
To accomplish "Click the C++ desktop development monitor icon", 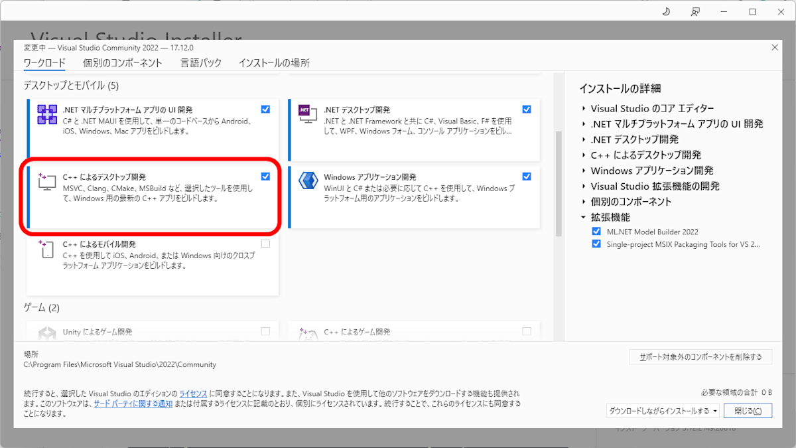I will click(x=47, y=182).
